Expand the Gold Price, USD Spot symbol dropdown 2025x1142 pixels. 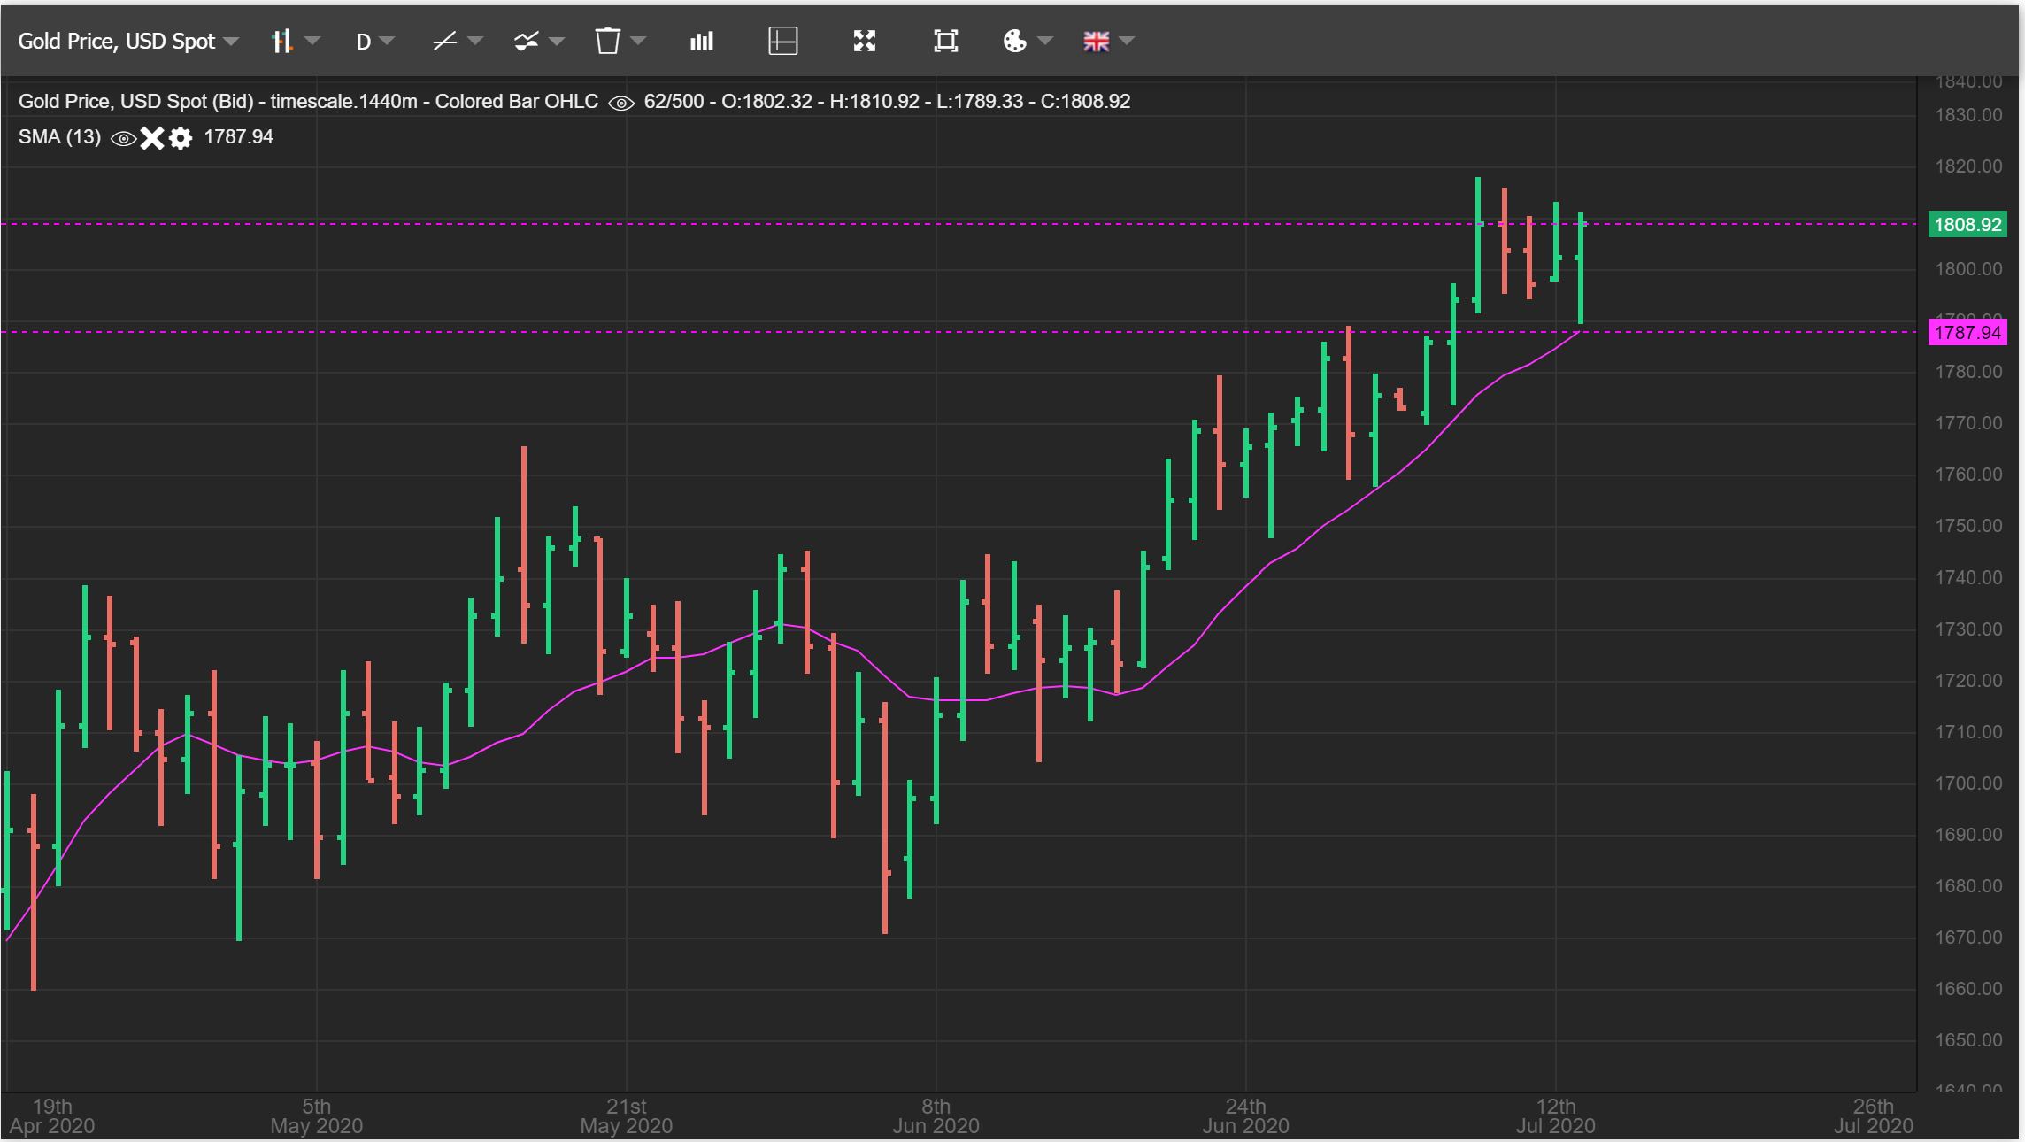point(231,41)
